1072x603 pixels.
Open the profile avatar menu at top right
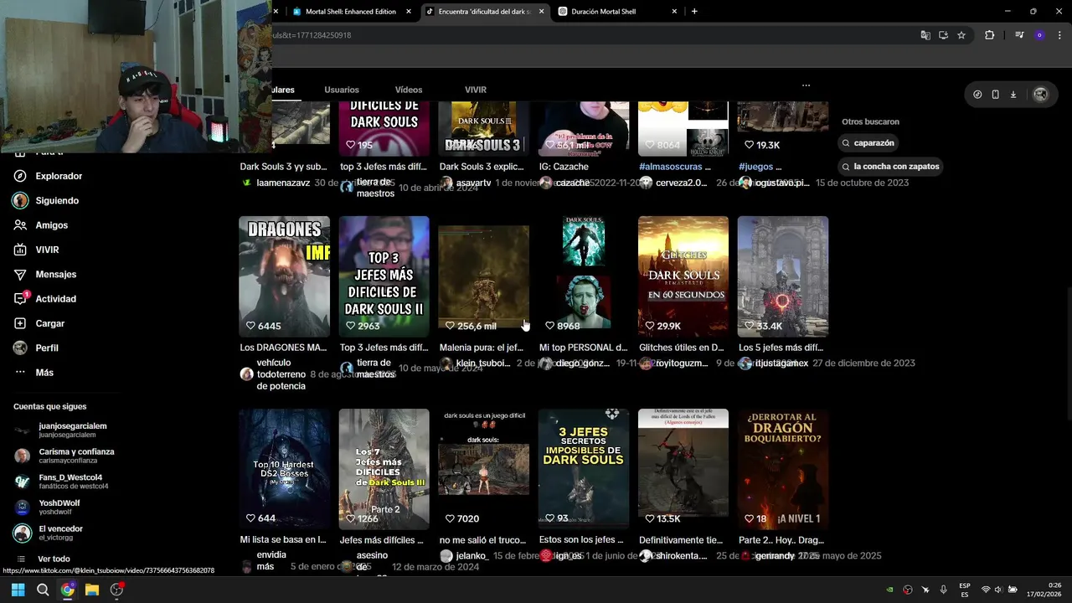point(1041,95)
